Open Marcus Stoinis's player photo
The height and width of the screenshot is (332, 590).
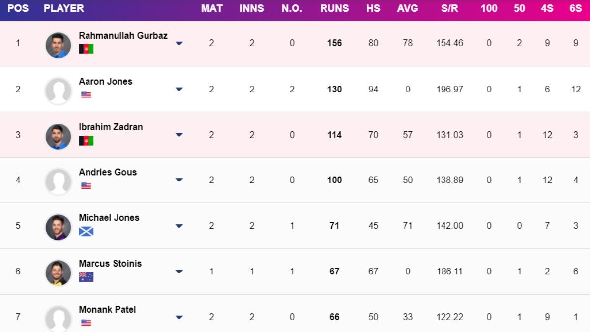pyautogui.click(x=59, y=272)
